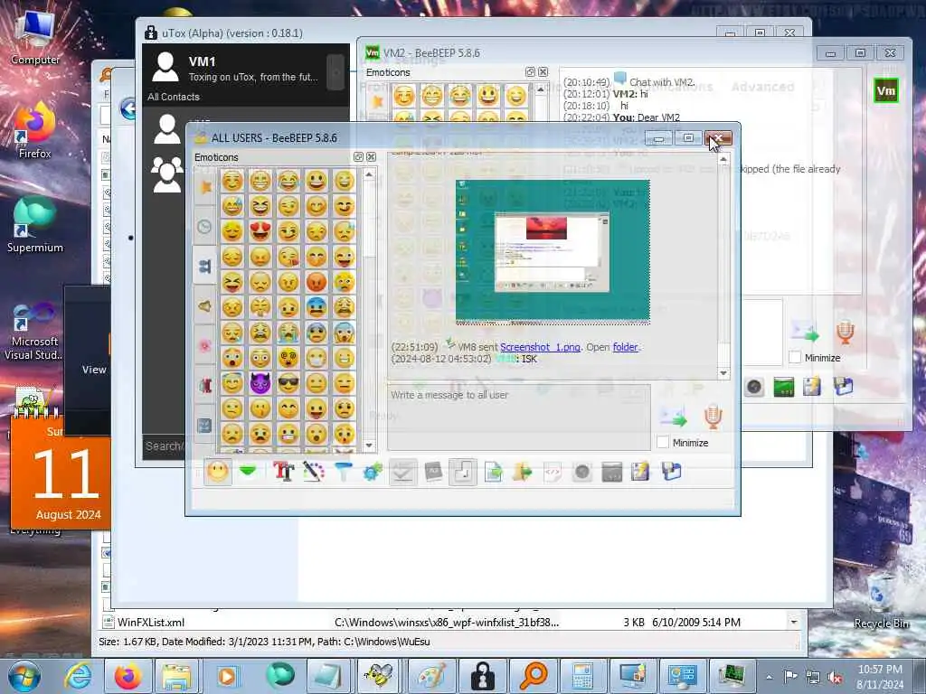The height and width of the screenshot is (694, 926).
Task: Open the people emoticon category tab
Action: tap(205, 267)
